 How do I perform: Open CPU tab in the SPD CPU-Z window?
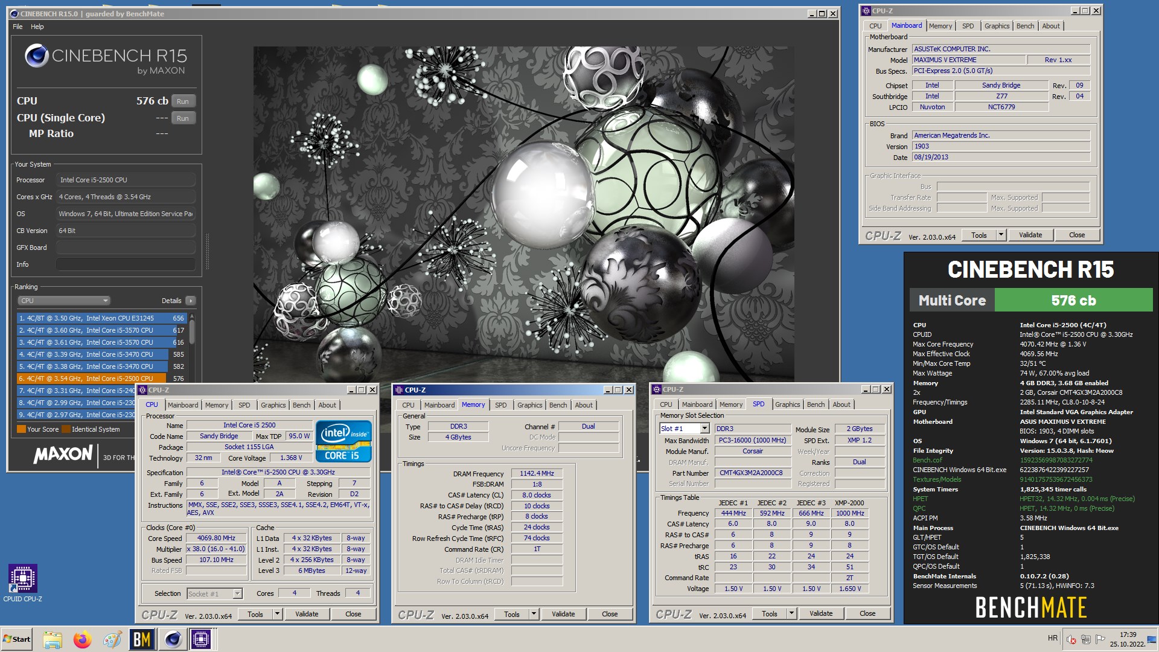[666, 404]
